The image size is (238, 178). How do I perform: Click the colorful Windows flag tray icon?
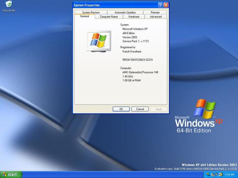[208, 175]
